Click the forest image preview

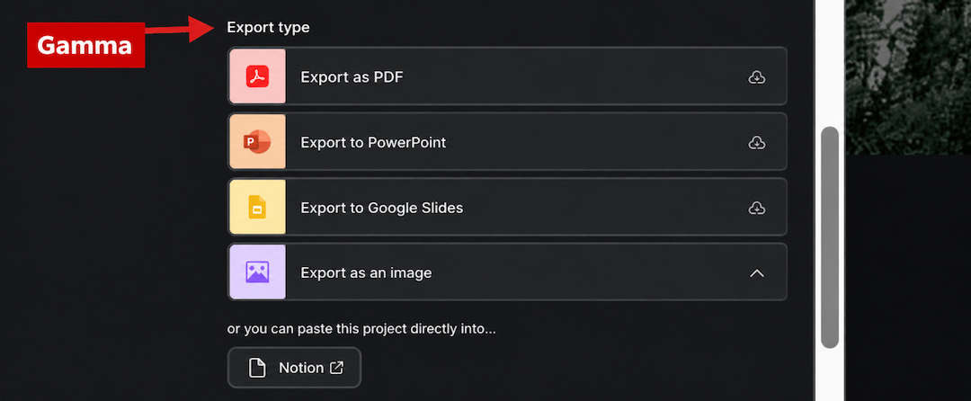pyautogui.click(x=908, y=77)
